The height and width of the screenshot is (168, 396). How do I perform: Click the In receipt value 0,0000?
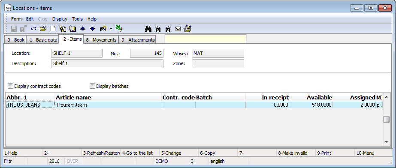[x=267, y=105]
